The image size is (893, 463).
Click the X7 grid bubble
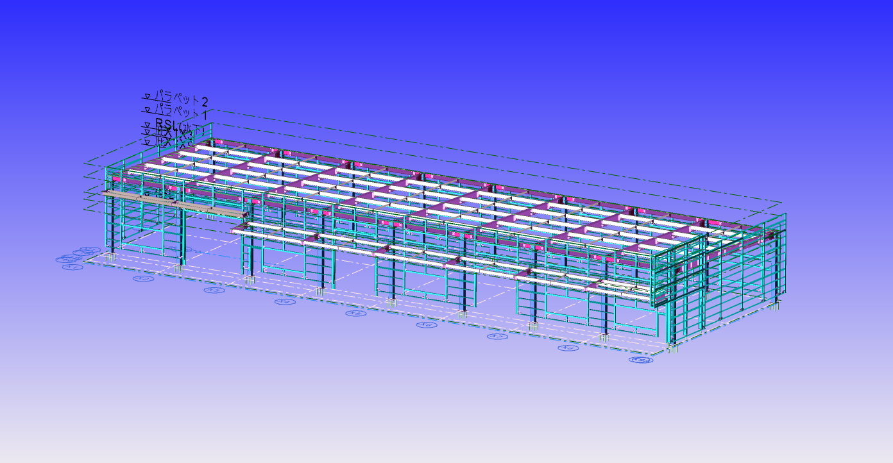pyautogui.click(x=497, y=336)
